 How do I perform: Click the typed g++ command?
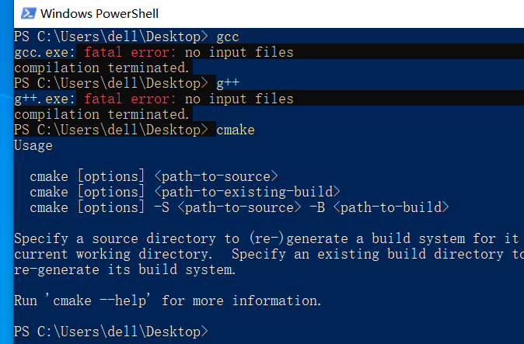228,83
